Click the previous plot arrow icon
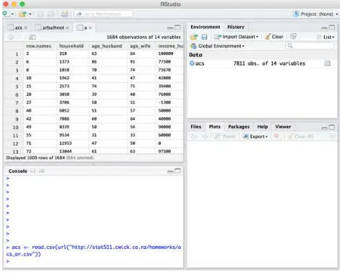Image resolution: width=340 pixels, height=277 pixels. pos(194,136)
